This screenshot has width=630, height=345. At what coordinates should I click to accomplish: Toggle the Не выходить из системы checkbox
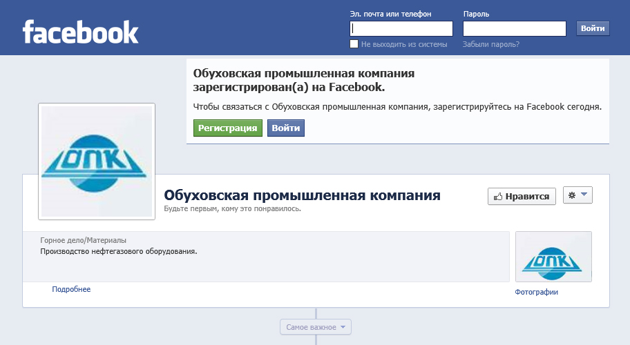click(x=354, y=44)
